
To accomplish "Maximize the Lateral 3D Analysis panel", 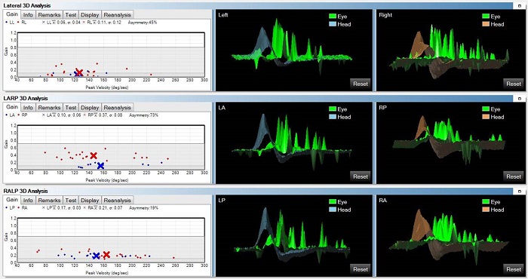I will tap(519, 6).
